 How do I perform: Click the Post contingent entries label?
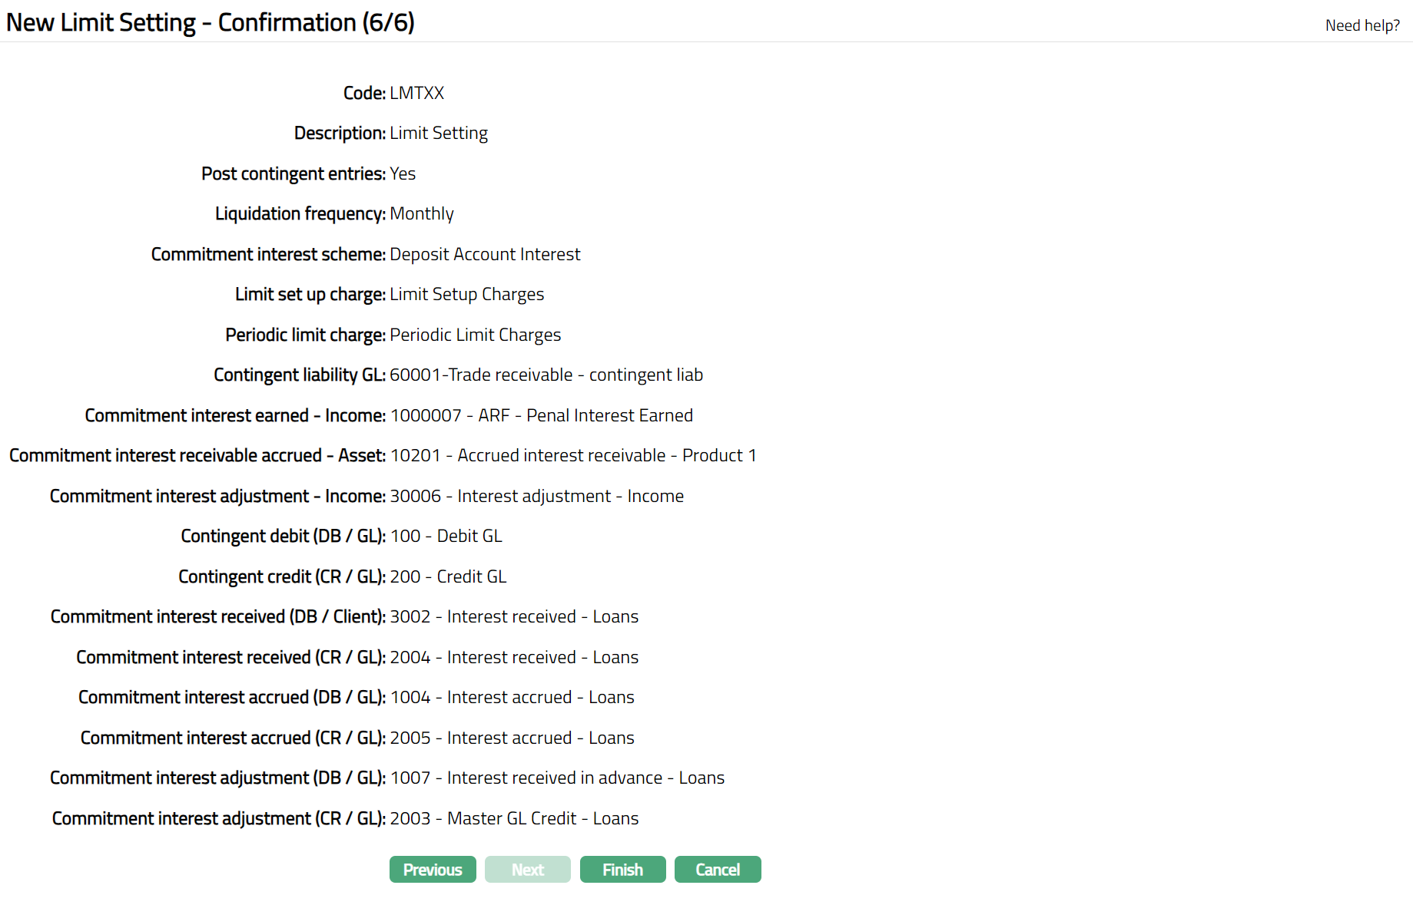click(x=293, y=173)
